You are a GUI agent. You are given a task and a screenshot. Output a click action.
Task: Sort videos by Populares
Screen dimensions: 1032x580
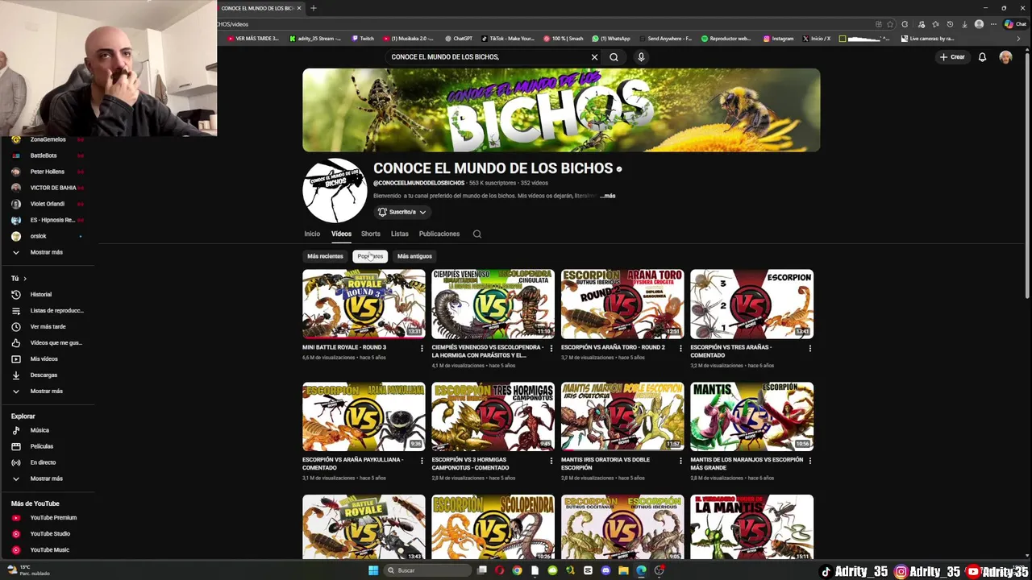(370, 256)
